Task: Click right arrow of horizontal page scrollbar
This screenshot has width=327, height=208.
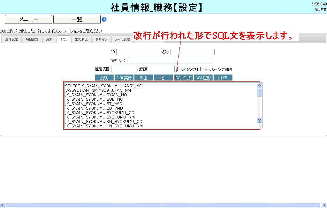Action: (x=324, y=205)
